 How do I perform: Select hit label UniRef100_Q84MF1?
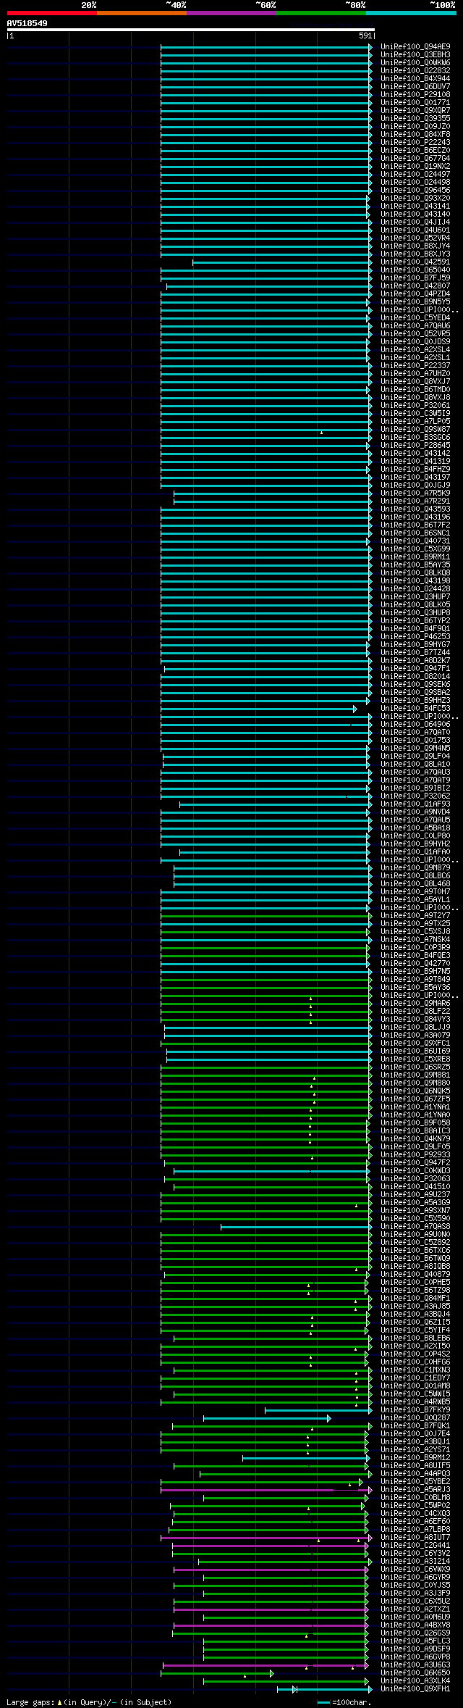coord(415,1298)
